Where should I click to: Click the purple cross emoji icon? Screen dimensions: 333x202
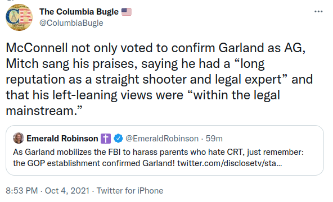tap(106, 139)
